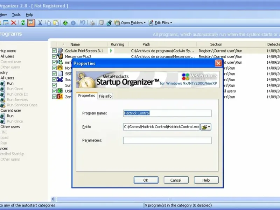Toggle the Zon row checkbox
Screen dimensions: 280x210
55,97
